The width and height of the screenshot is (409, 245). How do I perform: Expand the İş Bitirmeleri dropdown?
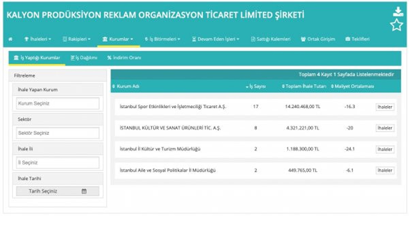coord(162,39)
